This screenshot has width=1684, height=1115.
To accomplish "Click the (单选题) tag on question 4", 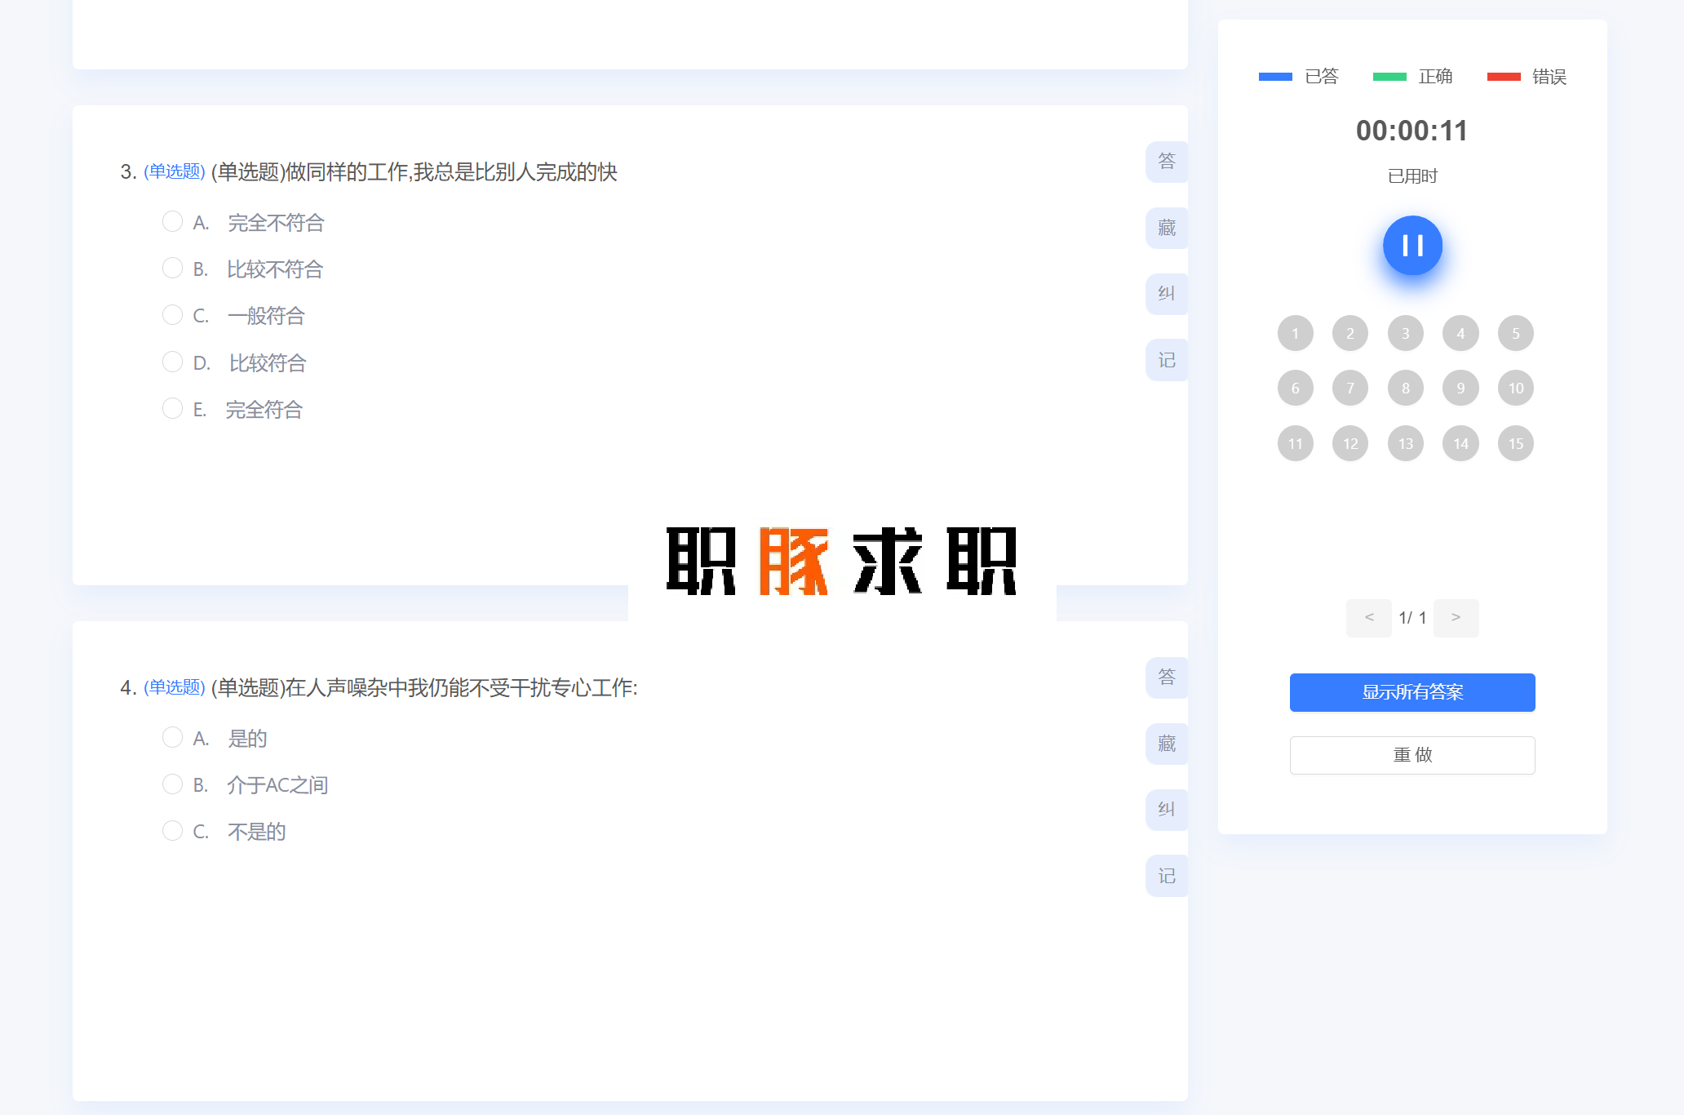I will (174, 687).
